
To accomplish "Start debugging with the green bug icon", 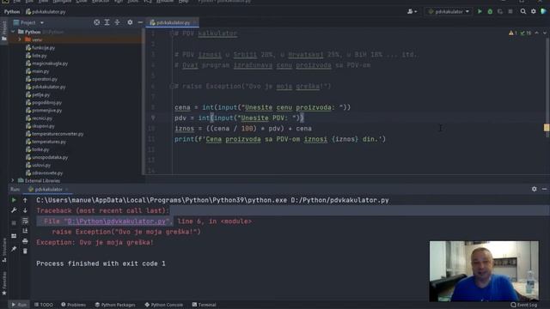I will pyautogui.click(x=490, y=11).
